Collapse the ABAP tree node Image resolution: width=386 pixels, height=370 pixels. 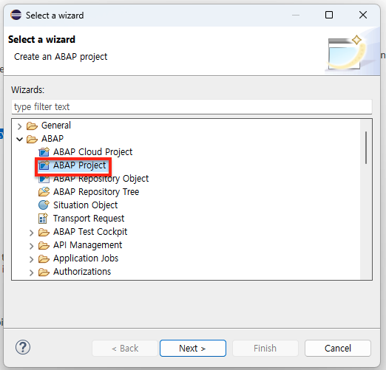coord(19,140)
